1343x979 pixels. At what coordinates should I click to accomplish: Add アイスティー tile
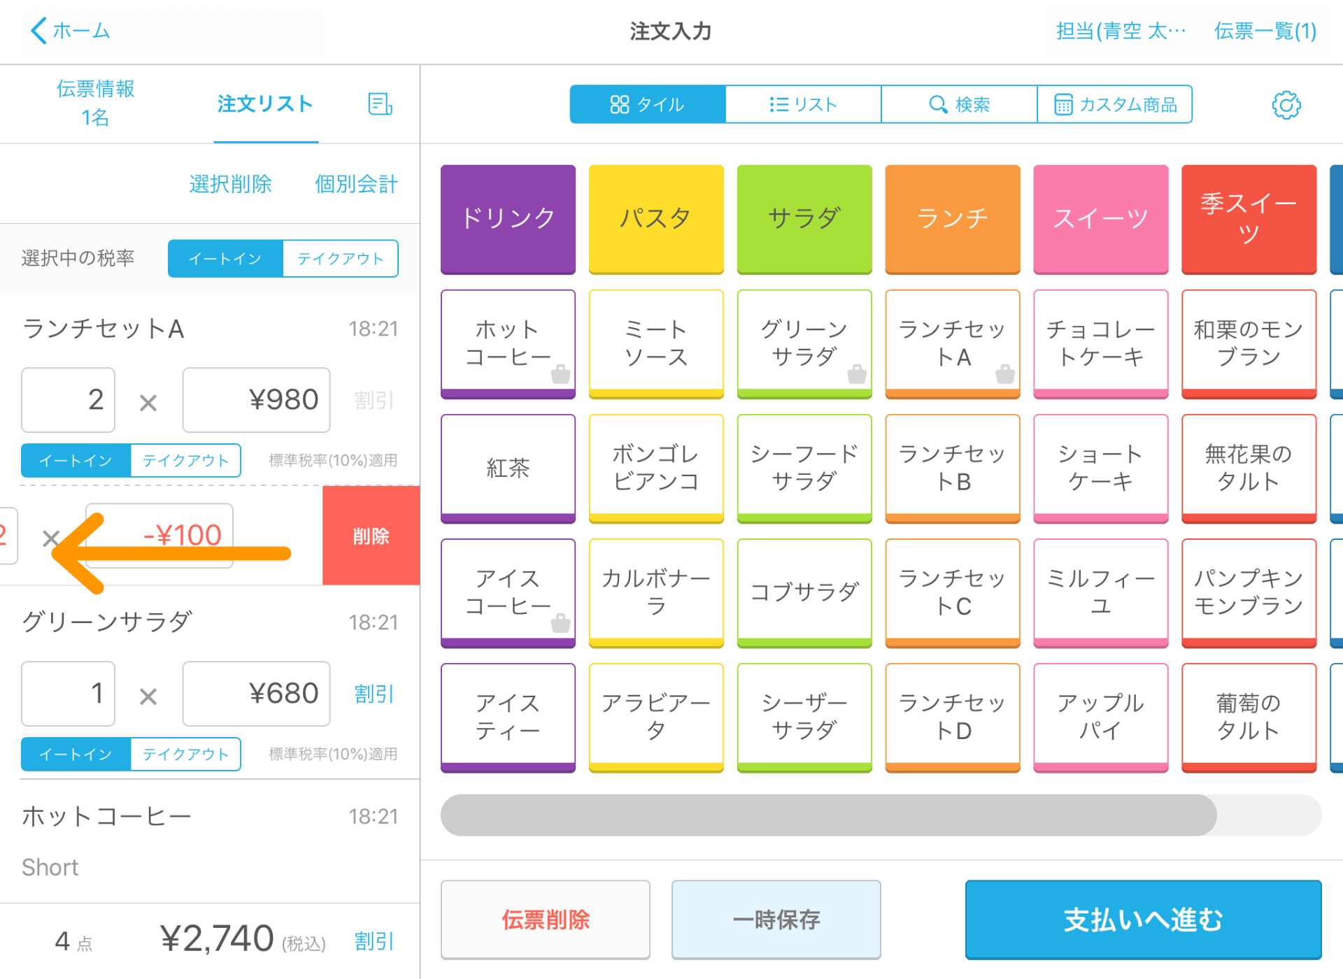coord(508,717)
